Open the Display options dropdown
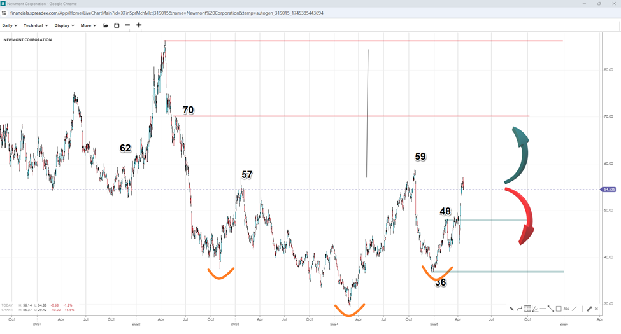 click(x=64, y=25)
